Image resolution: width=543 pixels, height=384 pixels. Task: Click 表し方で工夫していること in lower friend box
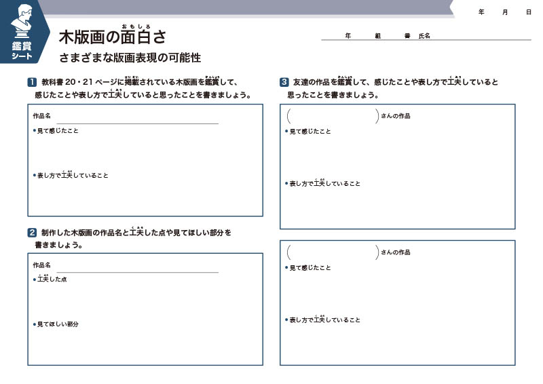[x=323, y=319]
